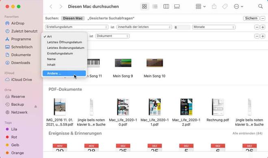Open the grouping options dropdown
The height and width of the screenshot is (158, 268).
pos(201,6)
